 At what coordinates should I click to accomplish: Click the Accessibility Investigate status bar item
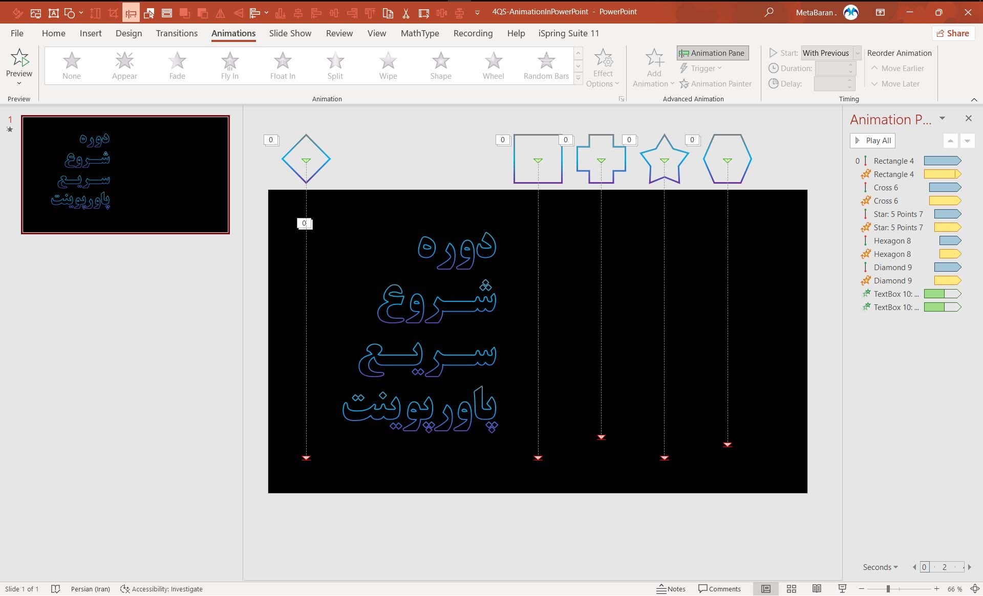tap(161, 589)
